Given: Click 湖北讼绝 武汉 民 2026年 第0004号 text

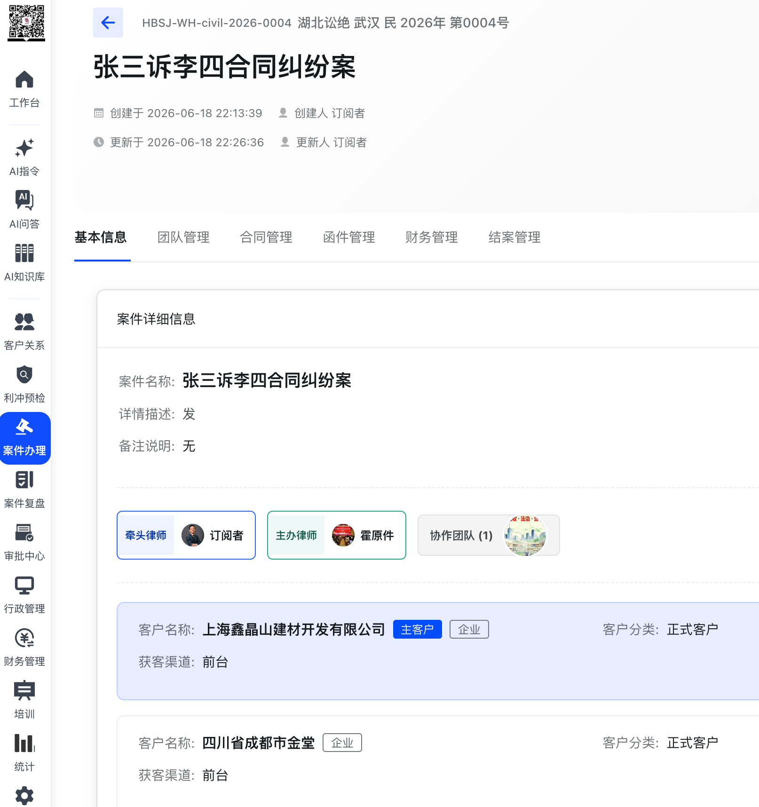Looking at the screenshot, I should (403, 23).
